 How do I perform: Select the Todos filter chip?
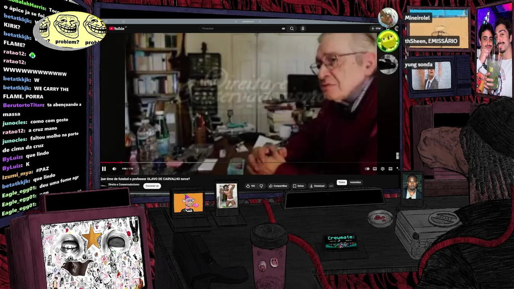click(x=342, y=182)
